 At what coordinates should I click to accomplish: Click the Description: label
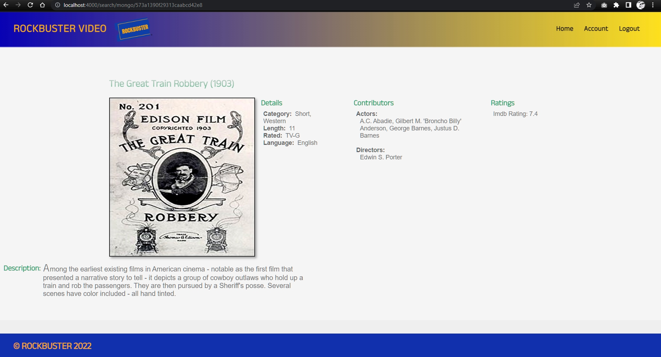(22, 268)
